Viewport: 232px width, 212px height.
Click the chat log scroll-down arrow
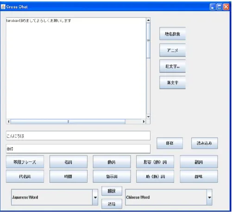(x=148, y=117)
